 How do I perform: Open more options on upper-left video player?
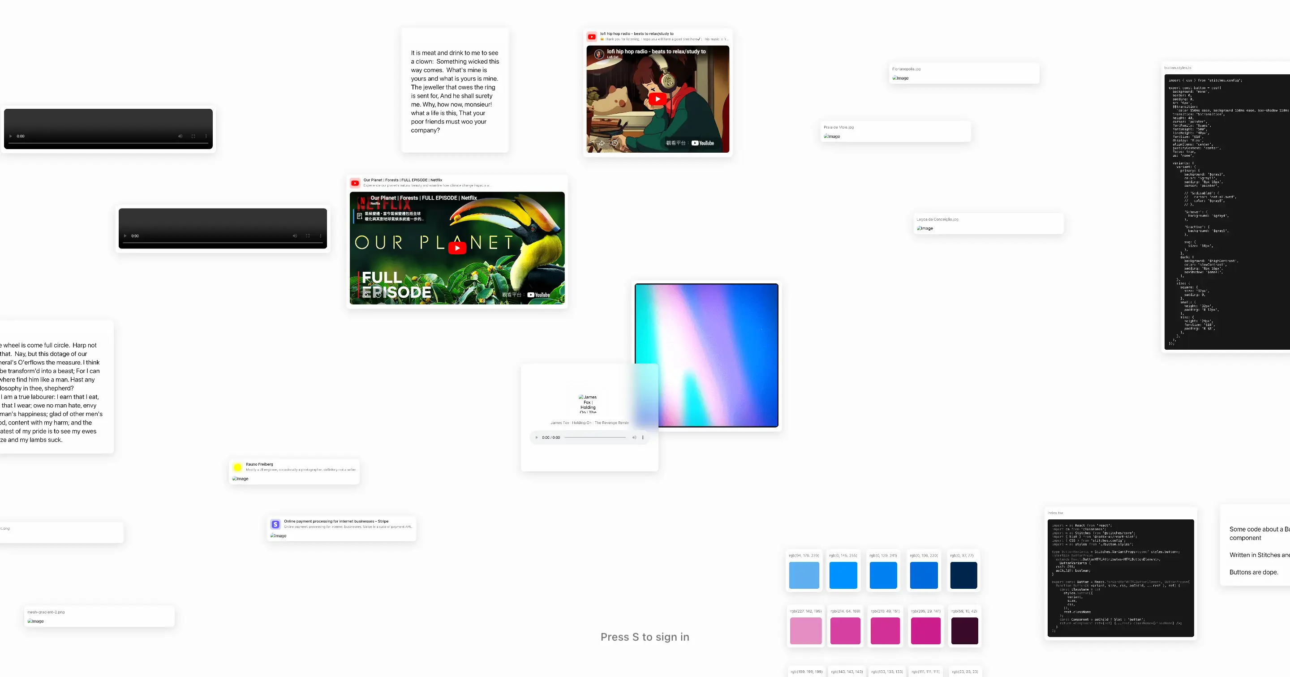(206, 136)
